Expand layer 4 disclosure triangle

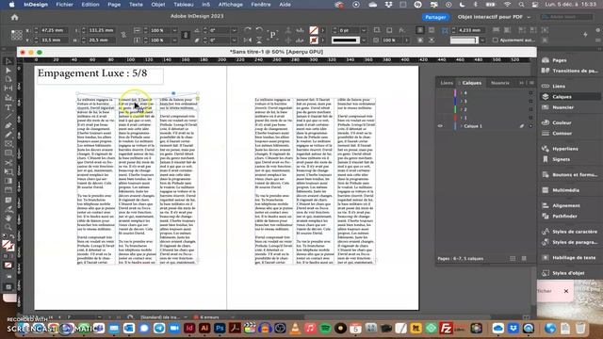pyautogui.click(x=461, y=92)
